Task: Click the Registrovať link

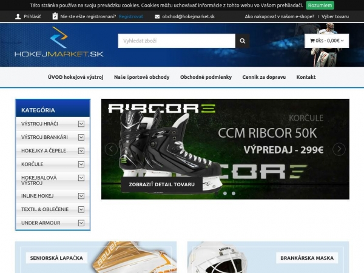Action: 130,16
